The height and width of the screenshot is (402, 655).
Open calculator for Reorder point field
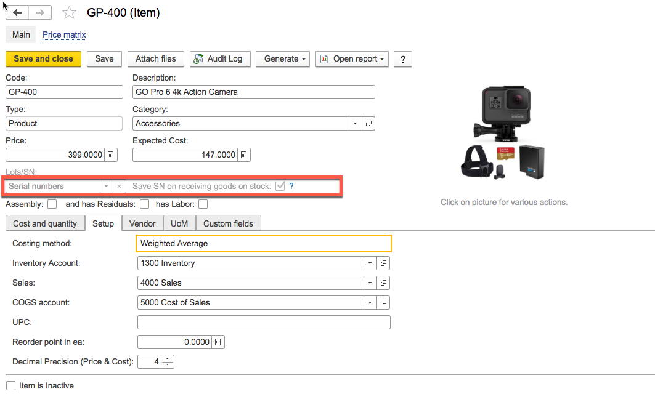pyautogui.click(x=218, y=342)
